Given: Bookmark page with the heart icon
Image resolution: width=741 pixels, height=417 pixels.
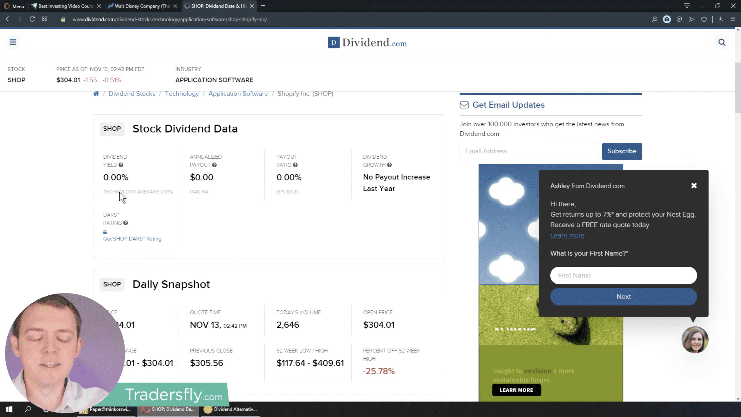Looking at the screenshot, I should 704,19.
